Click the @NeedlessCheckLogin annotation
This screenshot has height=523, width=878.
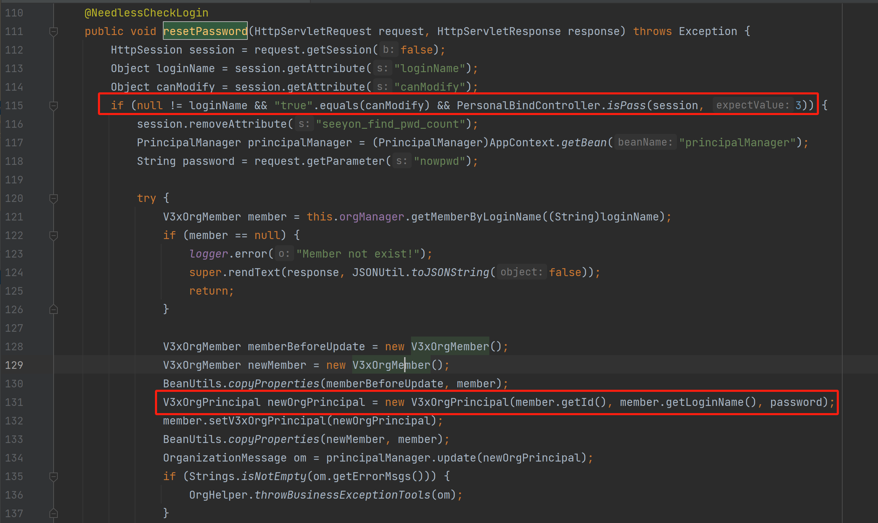(x=146, y=13)
